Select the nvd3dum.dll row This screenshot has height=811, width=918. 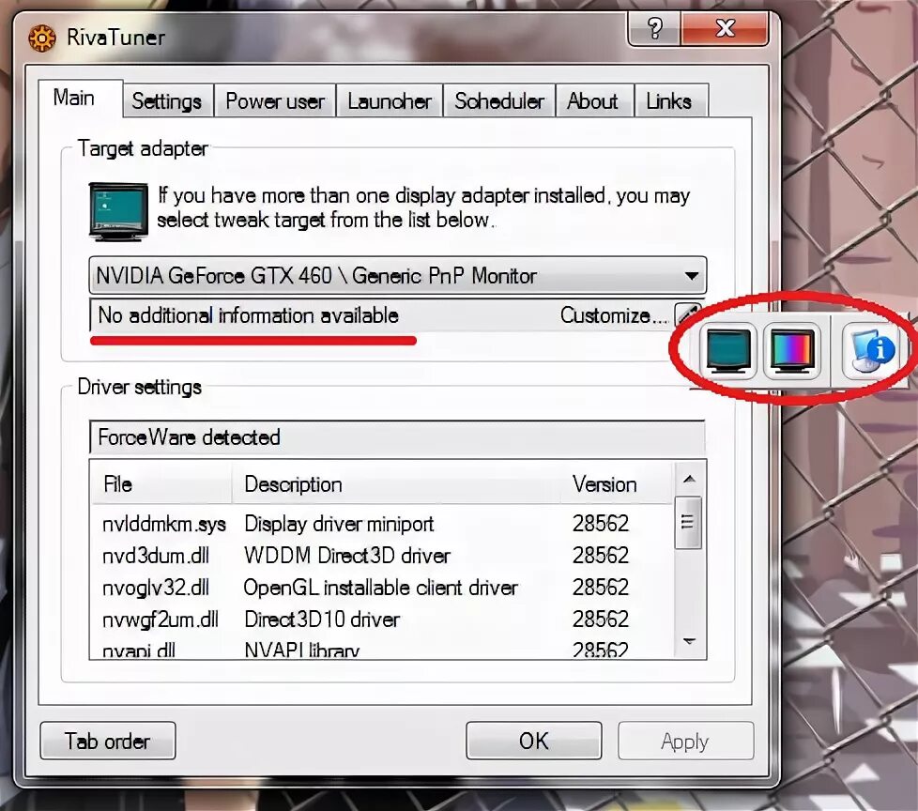pos(382,555)
